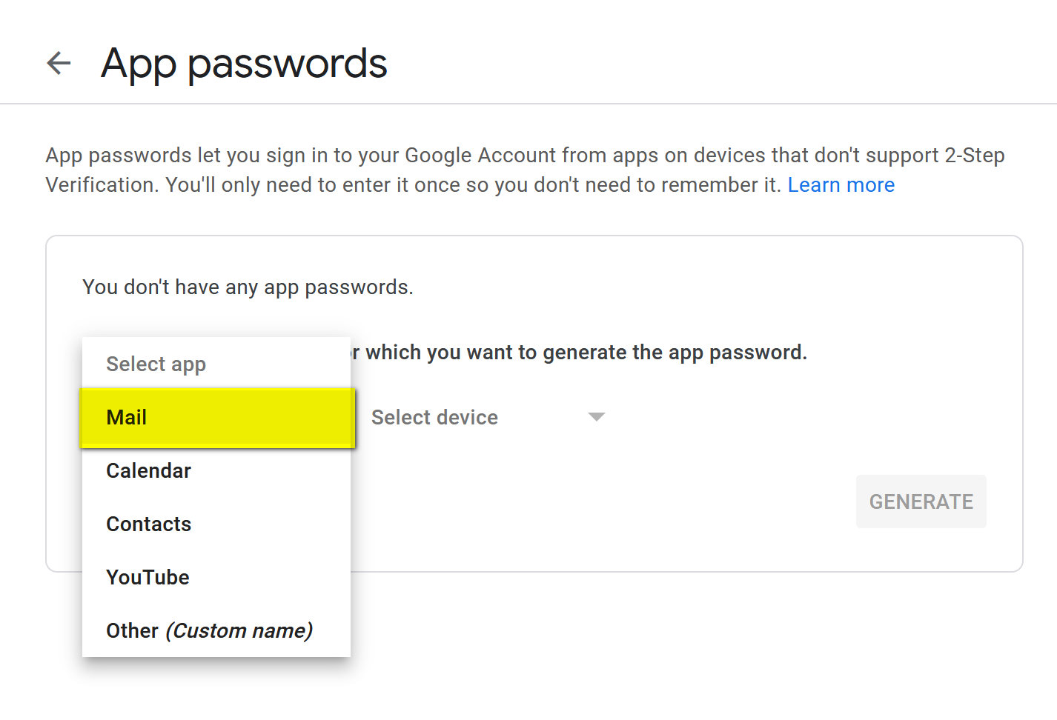
Task: Click the Select app menu header
Action: click(x=156, y=364)
